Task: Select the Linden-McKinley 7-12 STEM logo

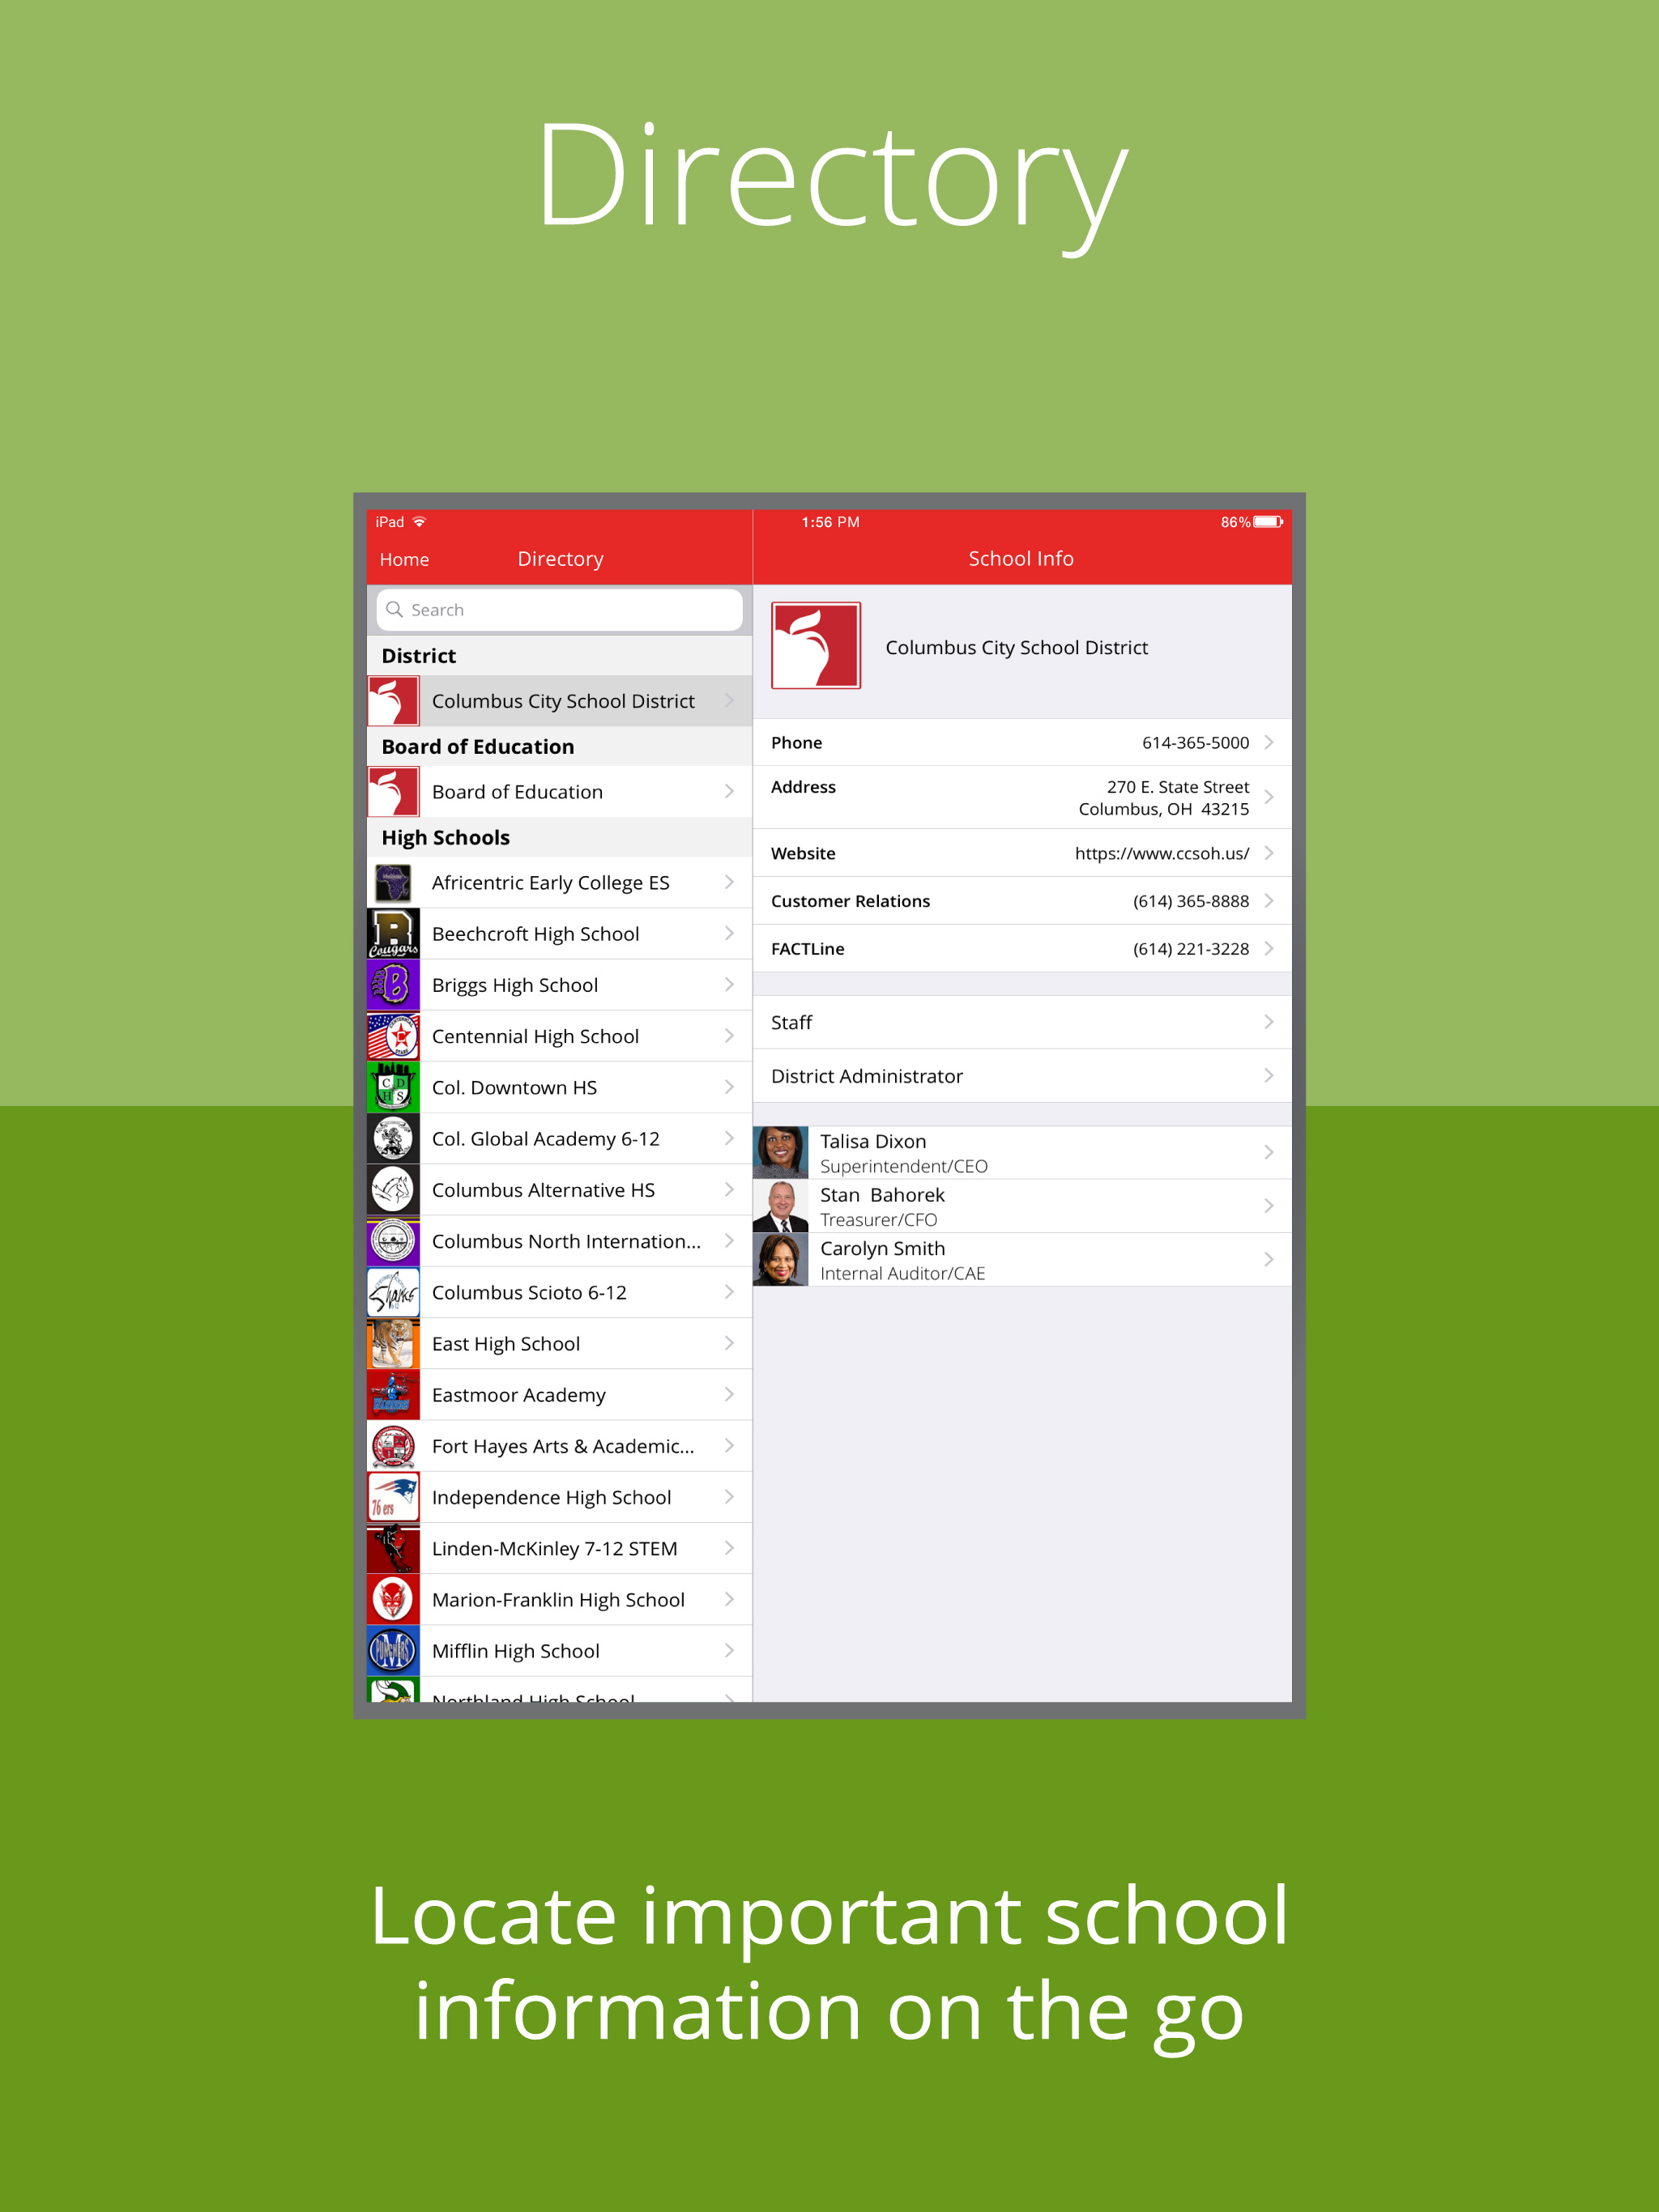Action: click(393, 1549)
